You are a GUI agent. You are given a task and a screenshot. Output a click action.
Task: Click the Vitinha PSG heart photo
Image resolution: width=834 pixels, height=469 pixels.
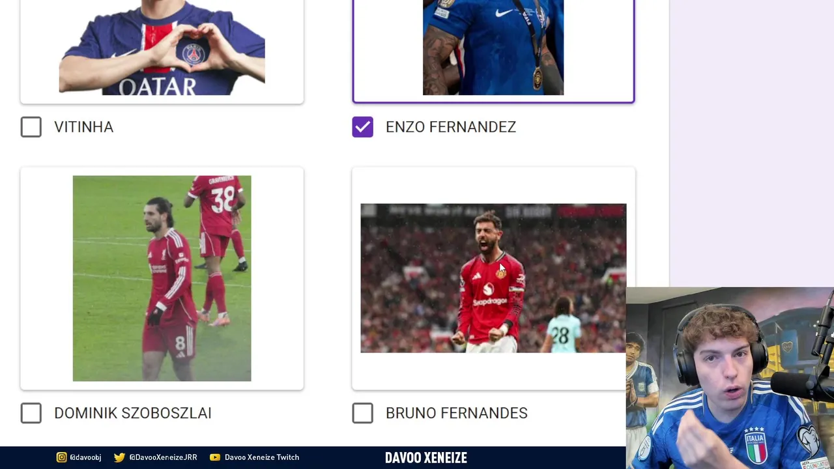tap(162, 48)
